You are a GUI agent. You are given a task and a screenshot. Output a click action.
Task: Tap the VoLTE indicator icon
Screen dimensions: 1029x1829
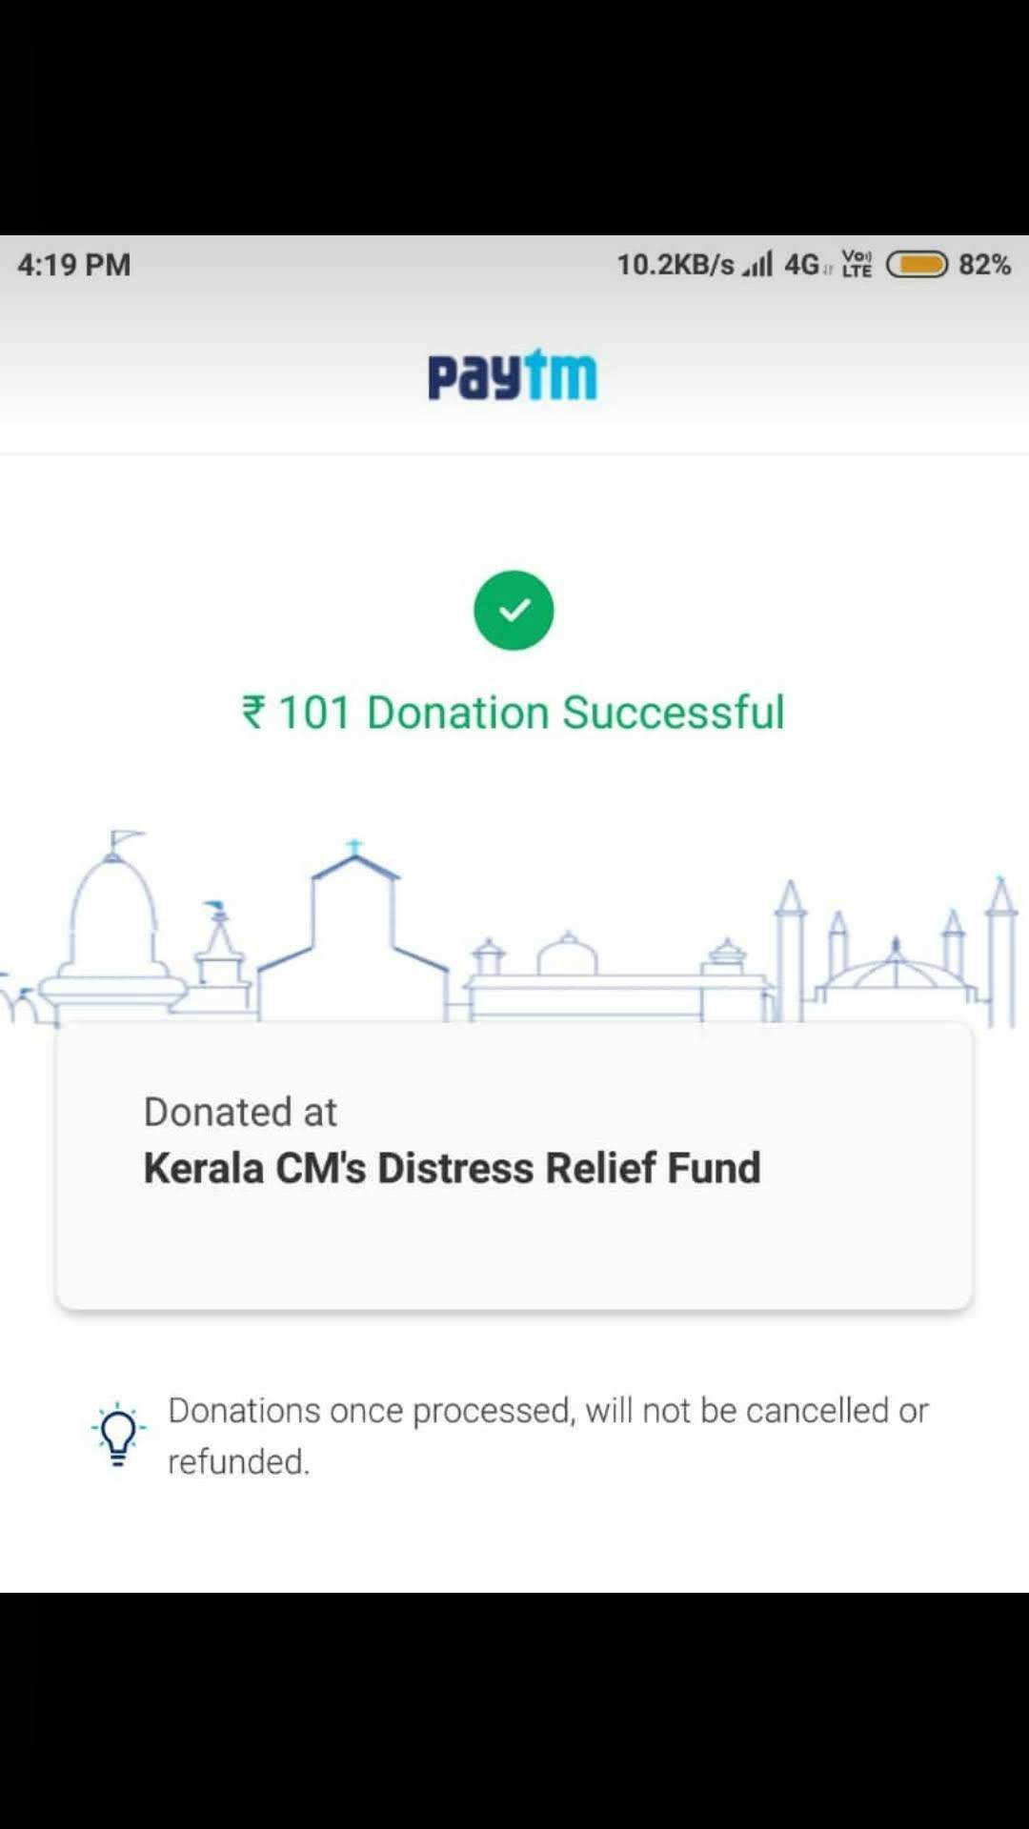click(x=857, y=264)
